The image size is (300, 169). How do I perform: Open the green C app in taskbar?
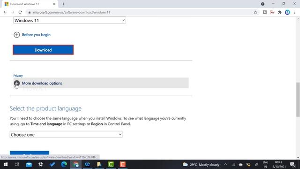111,164
